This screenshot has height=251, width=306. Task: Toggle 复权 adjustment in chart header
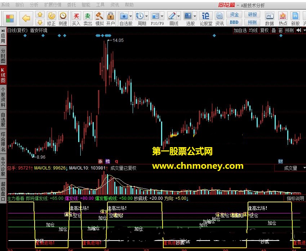pos(265,30)
